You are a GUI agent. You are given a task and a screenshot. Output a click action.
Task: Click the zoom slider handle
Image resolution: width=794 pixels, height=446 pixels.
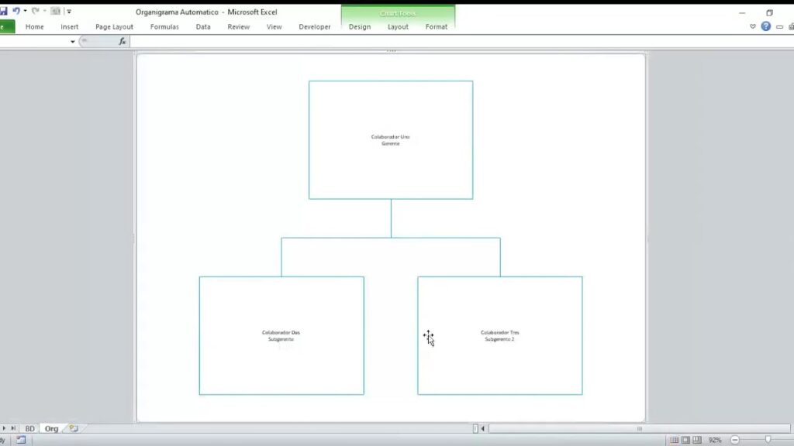click(768, 440)
